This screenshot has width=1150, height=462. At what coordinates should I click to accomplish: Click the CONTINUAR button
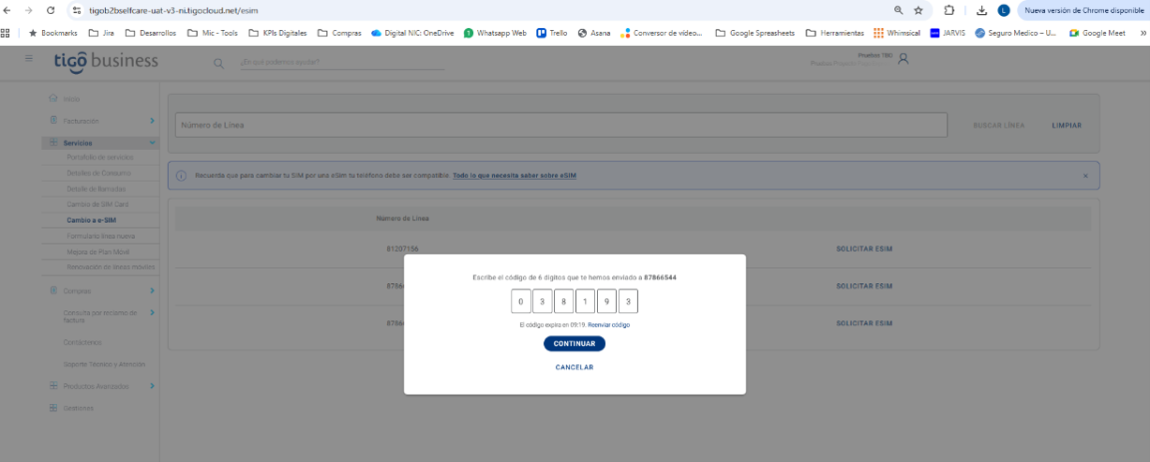pos(575,344)
